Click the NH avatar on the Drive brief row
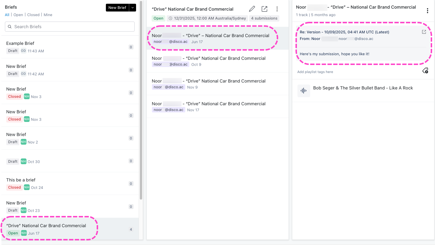 (24, 233)
